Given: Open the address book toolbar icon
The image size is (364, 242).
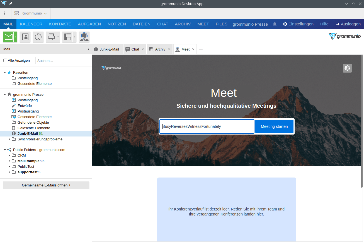Looking at the screenshot, I should pos(25,37).
